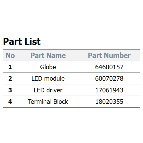The image size is (143, 143).
Task: Select row number 1 cell
Action: click(10, 67)
